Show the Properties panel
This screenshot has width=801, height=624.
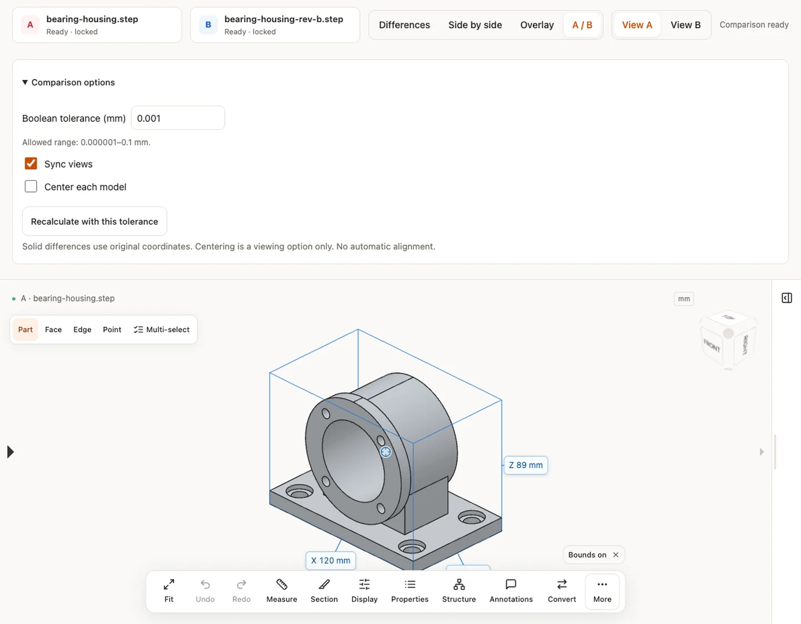coord(410,591)
